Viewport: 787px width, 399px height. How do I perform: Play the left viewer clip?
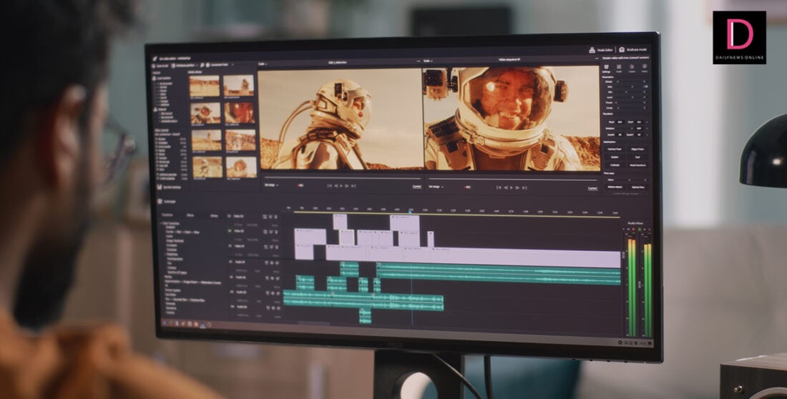(341, 186)
